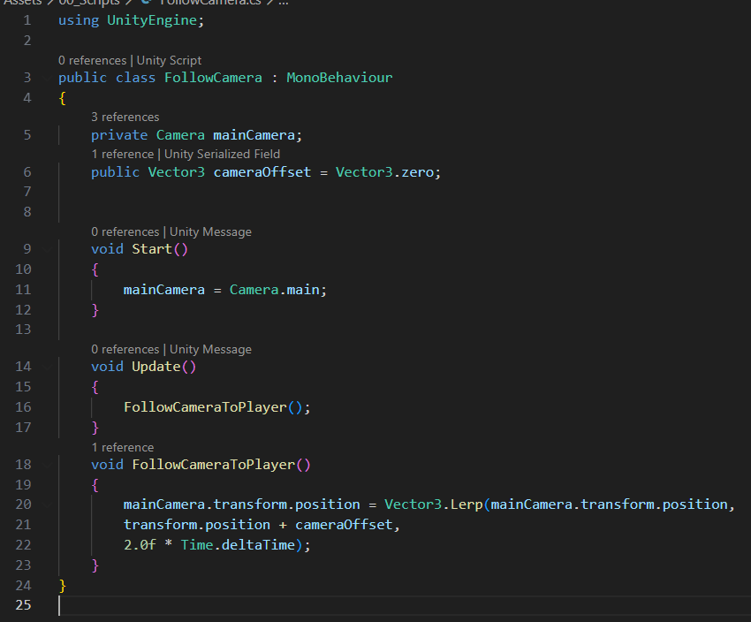751x622 pixels.
Task: Click 'Unity Message' CodeLens above Update
Action: [210, 350]
